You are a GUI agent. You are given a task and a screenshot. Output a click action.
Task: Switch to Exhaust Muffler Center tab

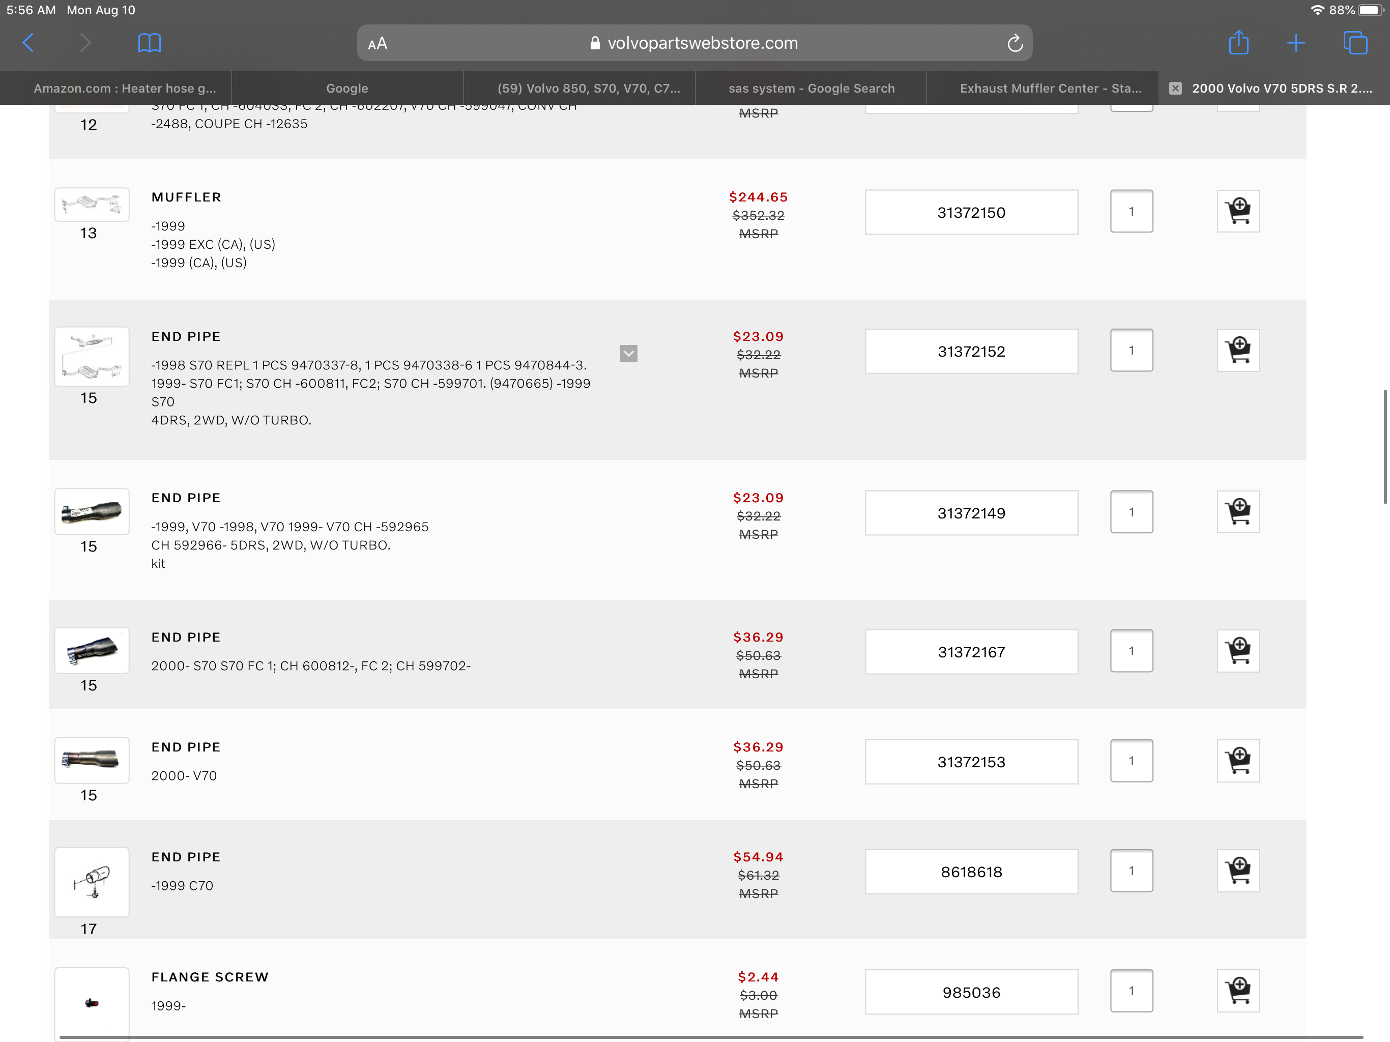[1050, 88]
